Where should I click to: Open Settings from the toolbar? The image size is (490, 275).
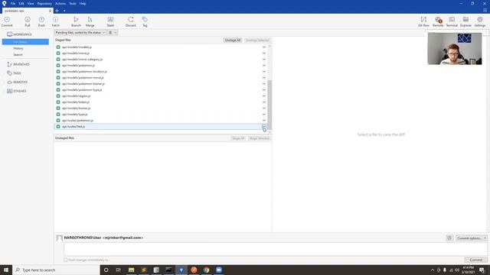[x=480, y=21]
